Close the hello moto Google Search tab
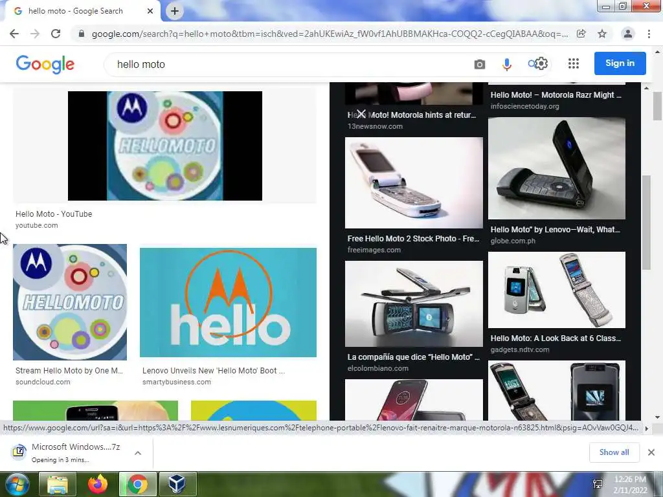The image size is (663, 497). pyautogui.click(x=150, y=11)
